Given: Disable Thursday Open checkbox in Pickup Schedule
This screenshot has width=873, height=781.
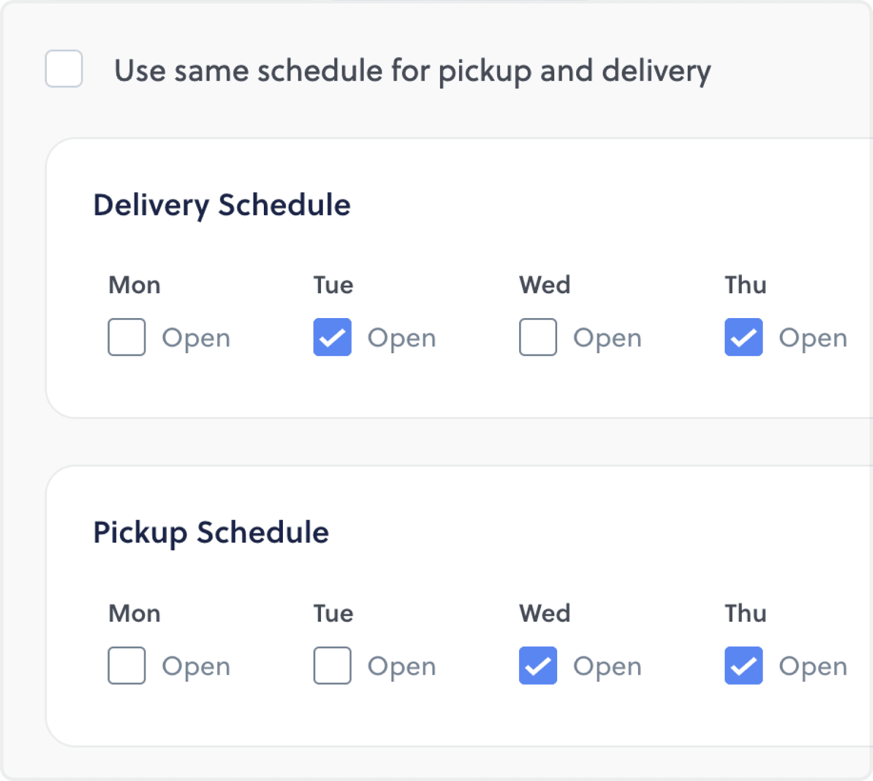Looking at the screenshot, I should click(744, 666).
